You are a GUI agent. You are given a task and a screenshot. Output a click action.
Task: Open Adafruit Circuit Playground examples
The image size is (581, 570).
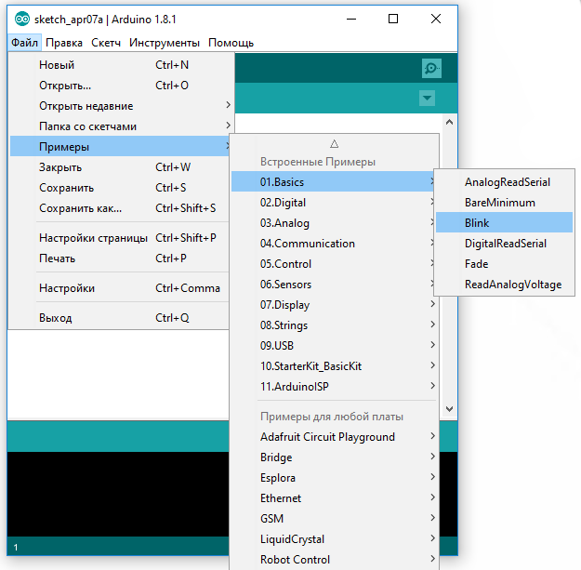coord(334,437)
